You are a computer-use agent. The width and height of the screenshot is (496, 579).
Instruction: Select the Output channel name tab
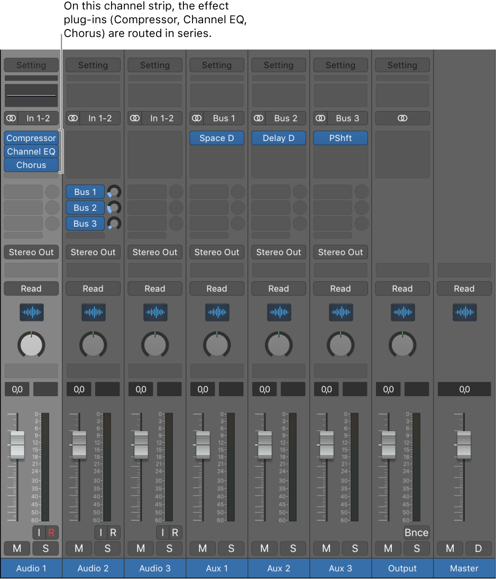402,568
